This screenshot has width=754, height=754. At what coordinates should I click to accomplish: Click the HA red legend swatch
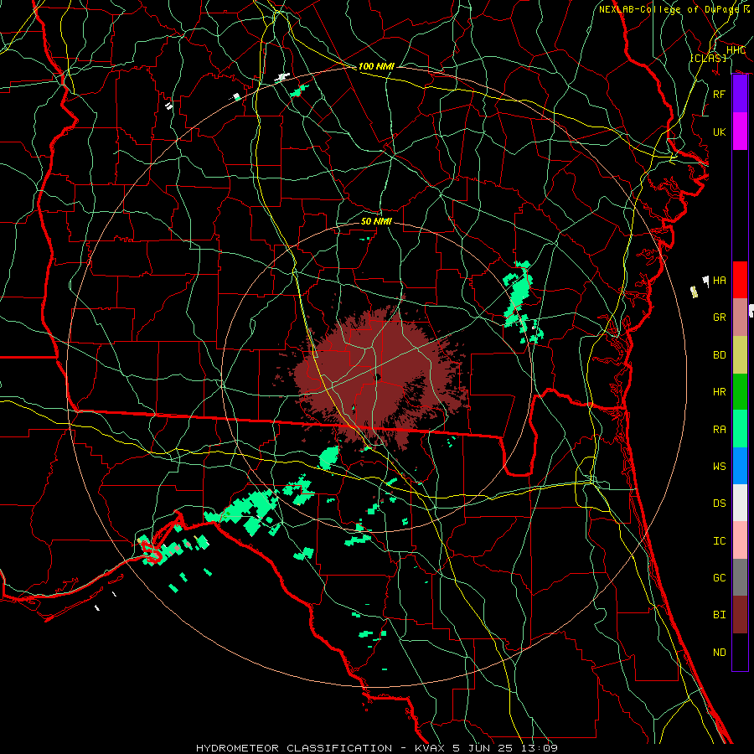coord(740,280)
